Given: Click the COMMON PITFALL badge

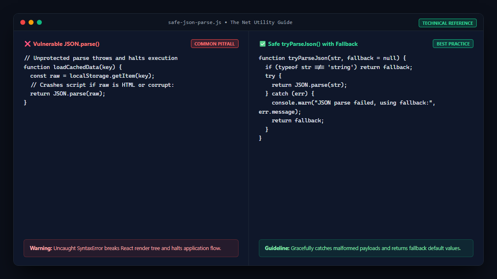Looking at the screenshot, I should pyautogui.click(x=215, y=44).
